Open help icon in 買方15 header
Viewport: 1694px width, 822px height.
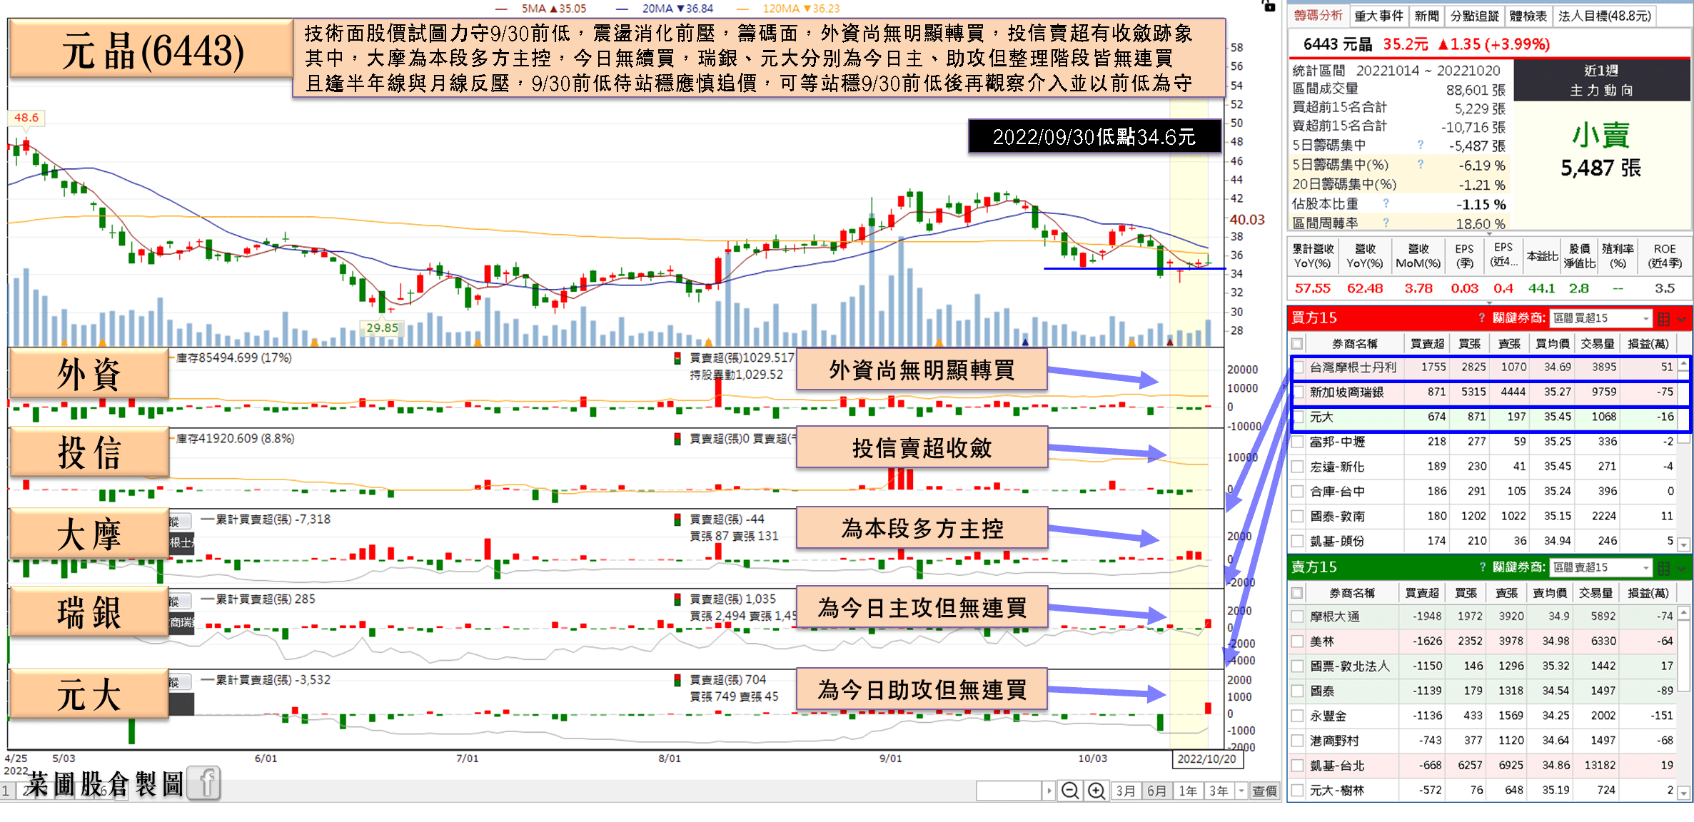click(x=1481, y=318)
